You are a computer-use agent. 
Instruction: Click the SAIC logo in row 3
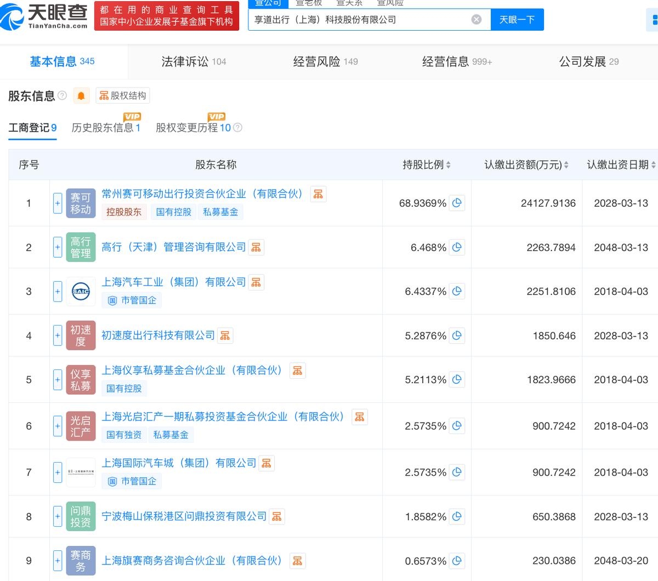[81, 291]
